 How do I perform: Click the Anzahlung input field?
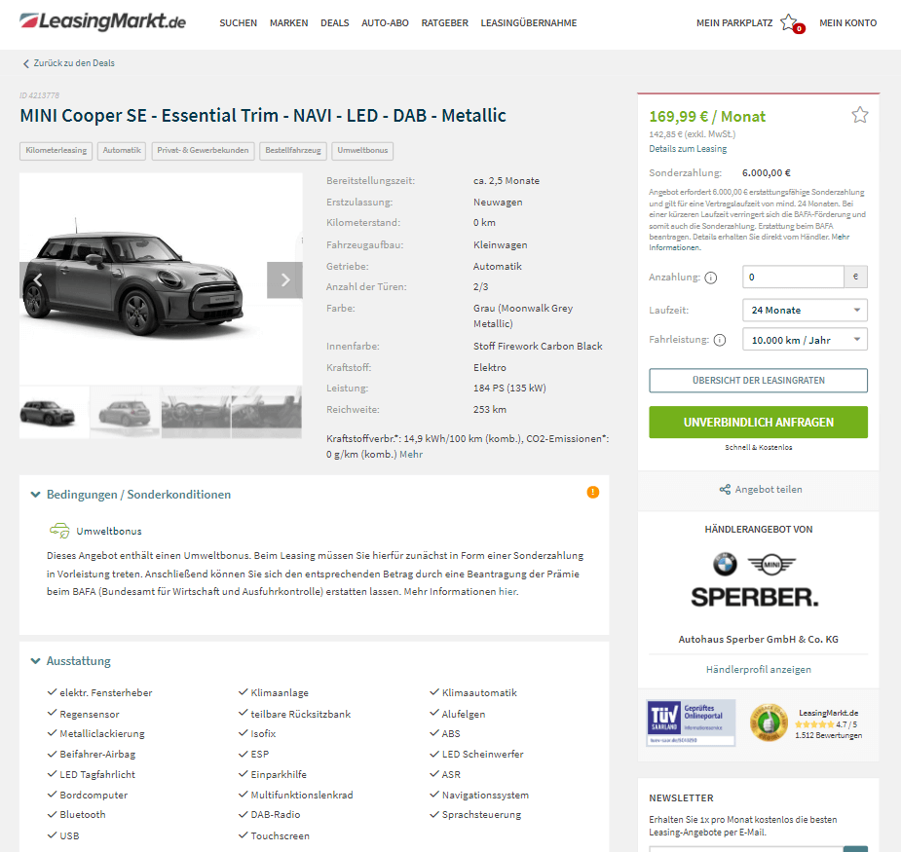[793, 277]
